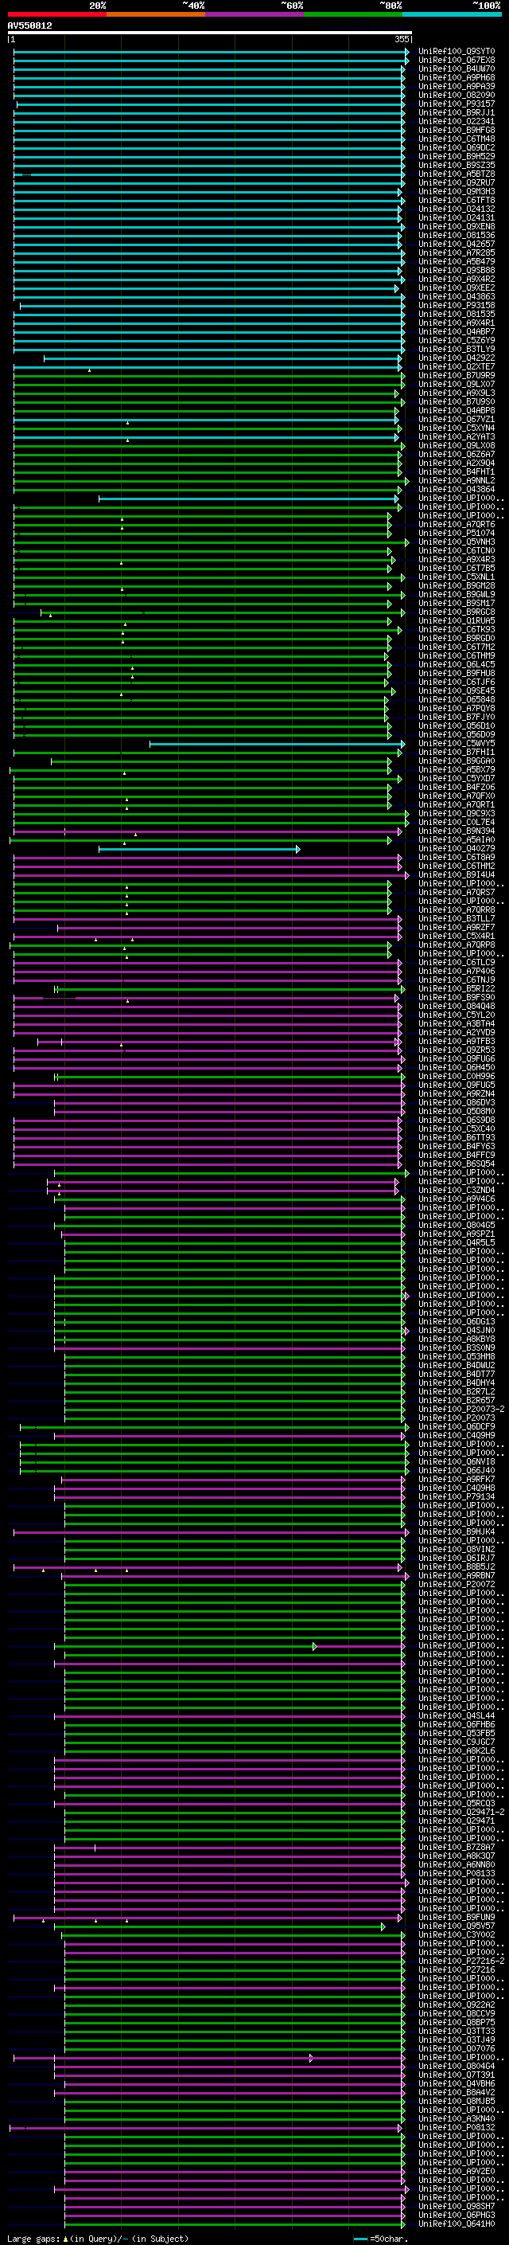The height and width of the screenshot is (2245, 509).
Task: Open hit UniRef100_B3TLL7
Action: 456,918
